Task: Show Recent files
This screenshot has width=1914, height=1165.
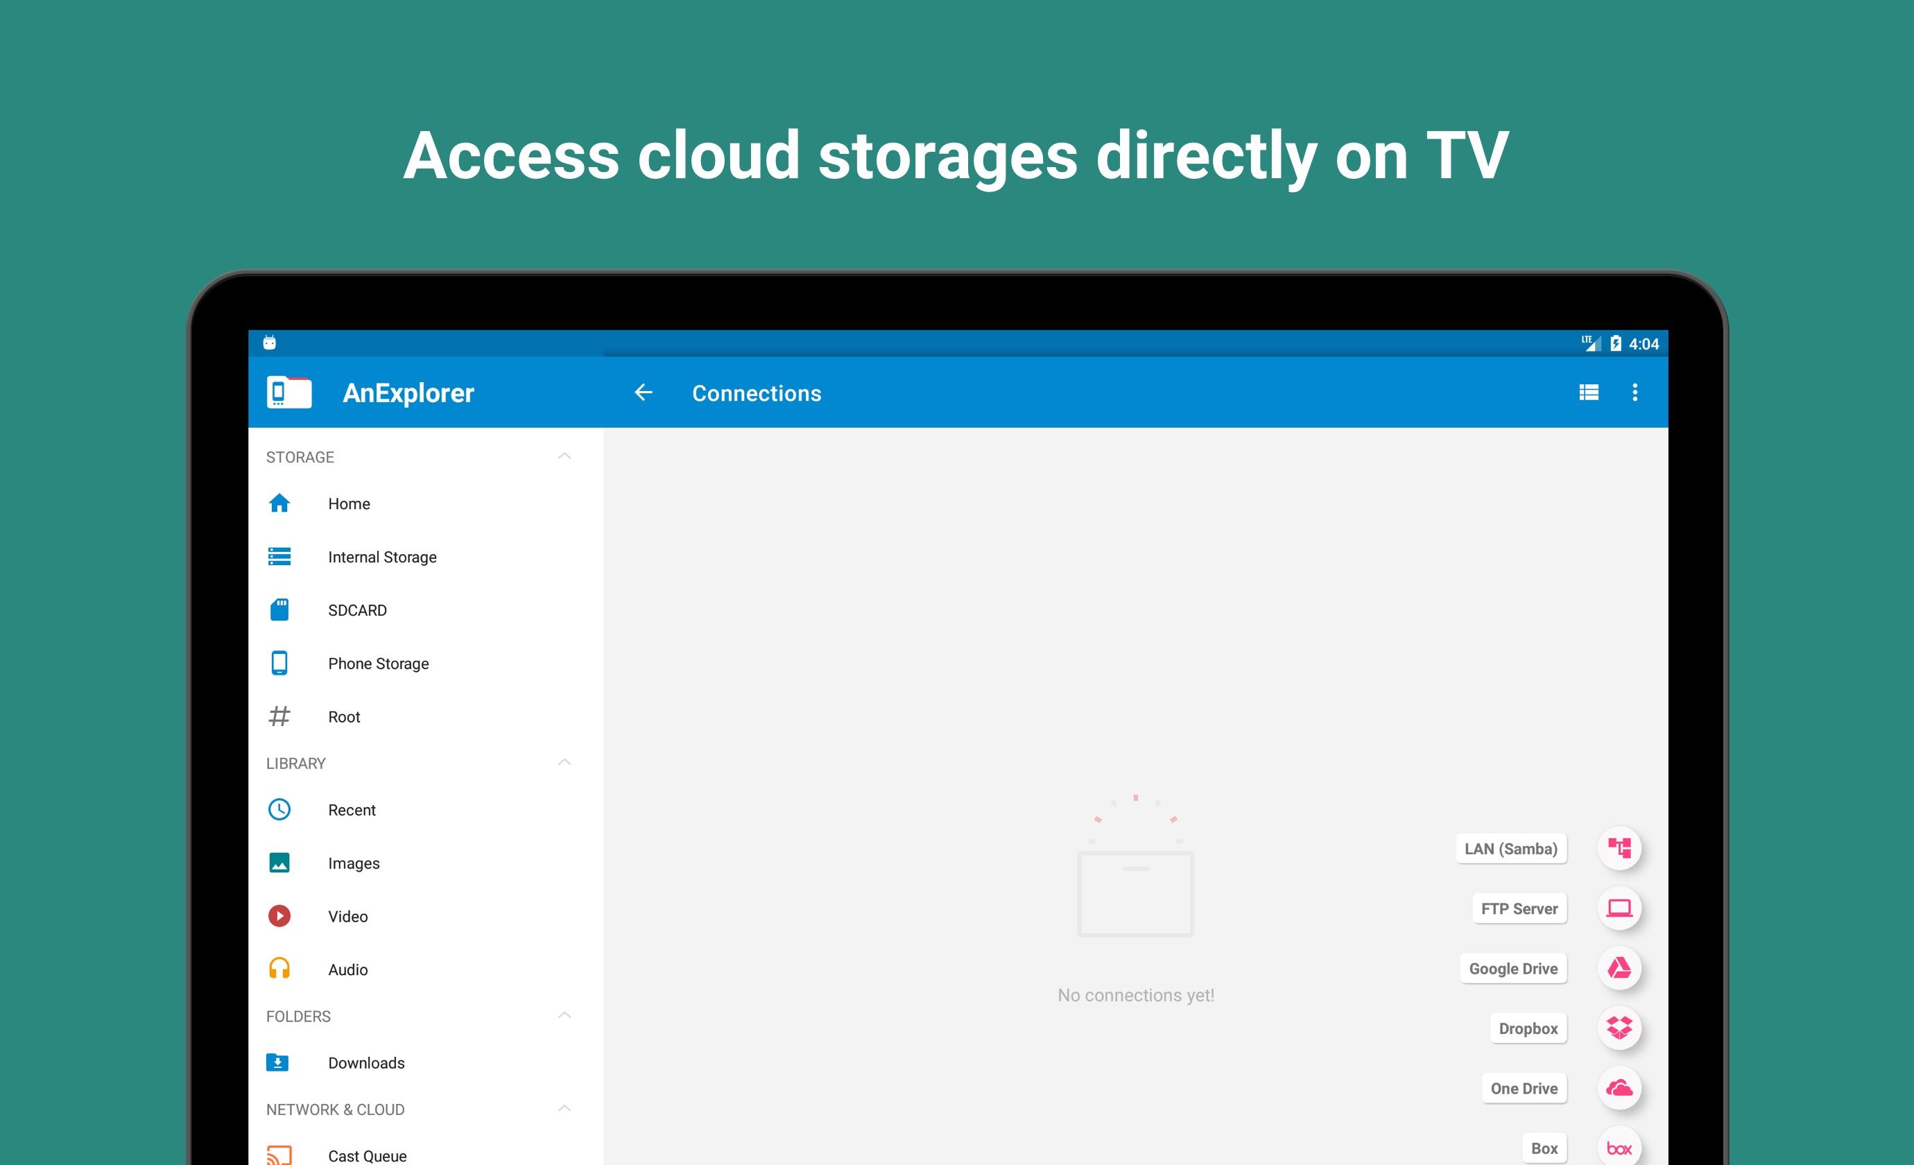Action: pyautogui.click(x=426, y=809)
